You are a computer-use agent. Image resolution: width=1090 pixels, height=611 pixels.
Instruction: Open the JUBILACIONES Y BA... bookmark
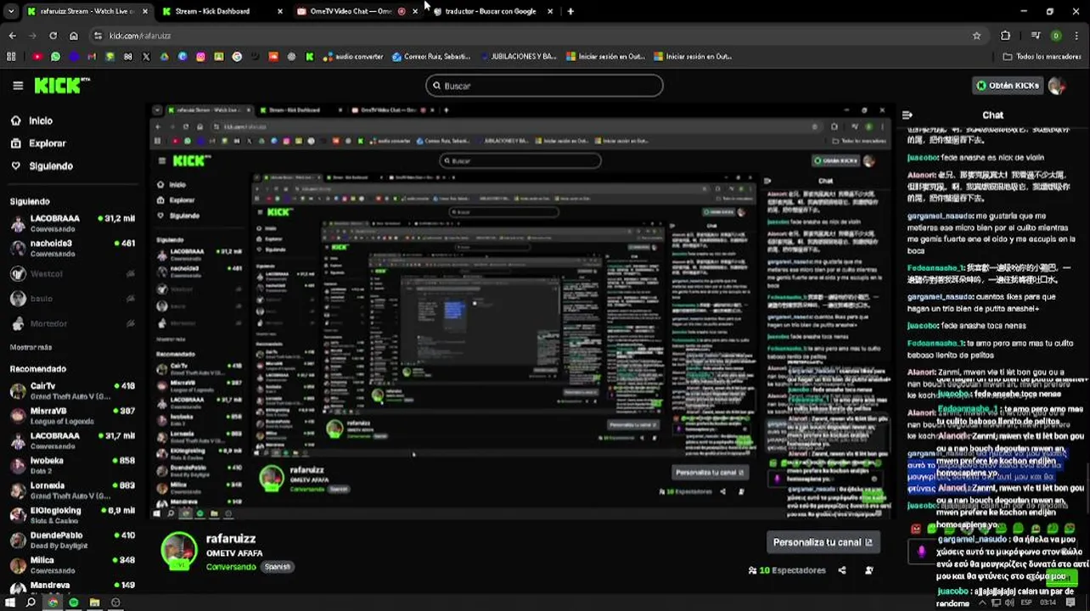point(518,57)
